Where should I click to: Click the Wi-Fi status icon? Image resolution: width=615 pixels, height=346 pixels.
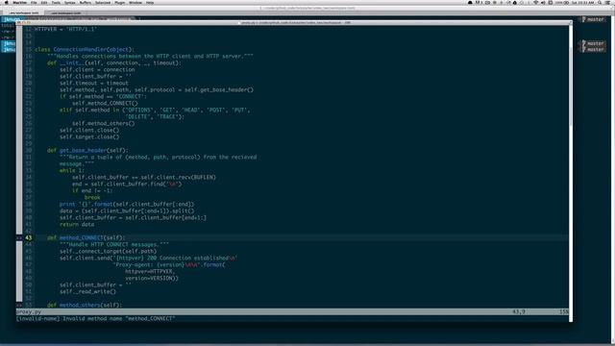pyautogui.click(x=536, y=2)
